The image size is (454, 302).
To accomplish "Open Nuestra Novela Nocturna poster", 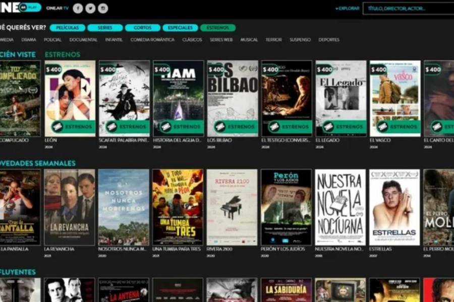I will pos(340,207).
